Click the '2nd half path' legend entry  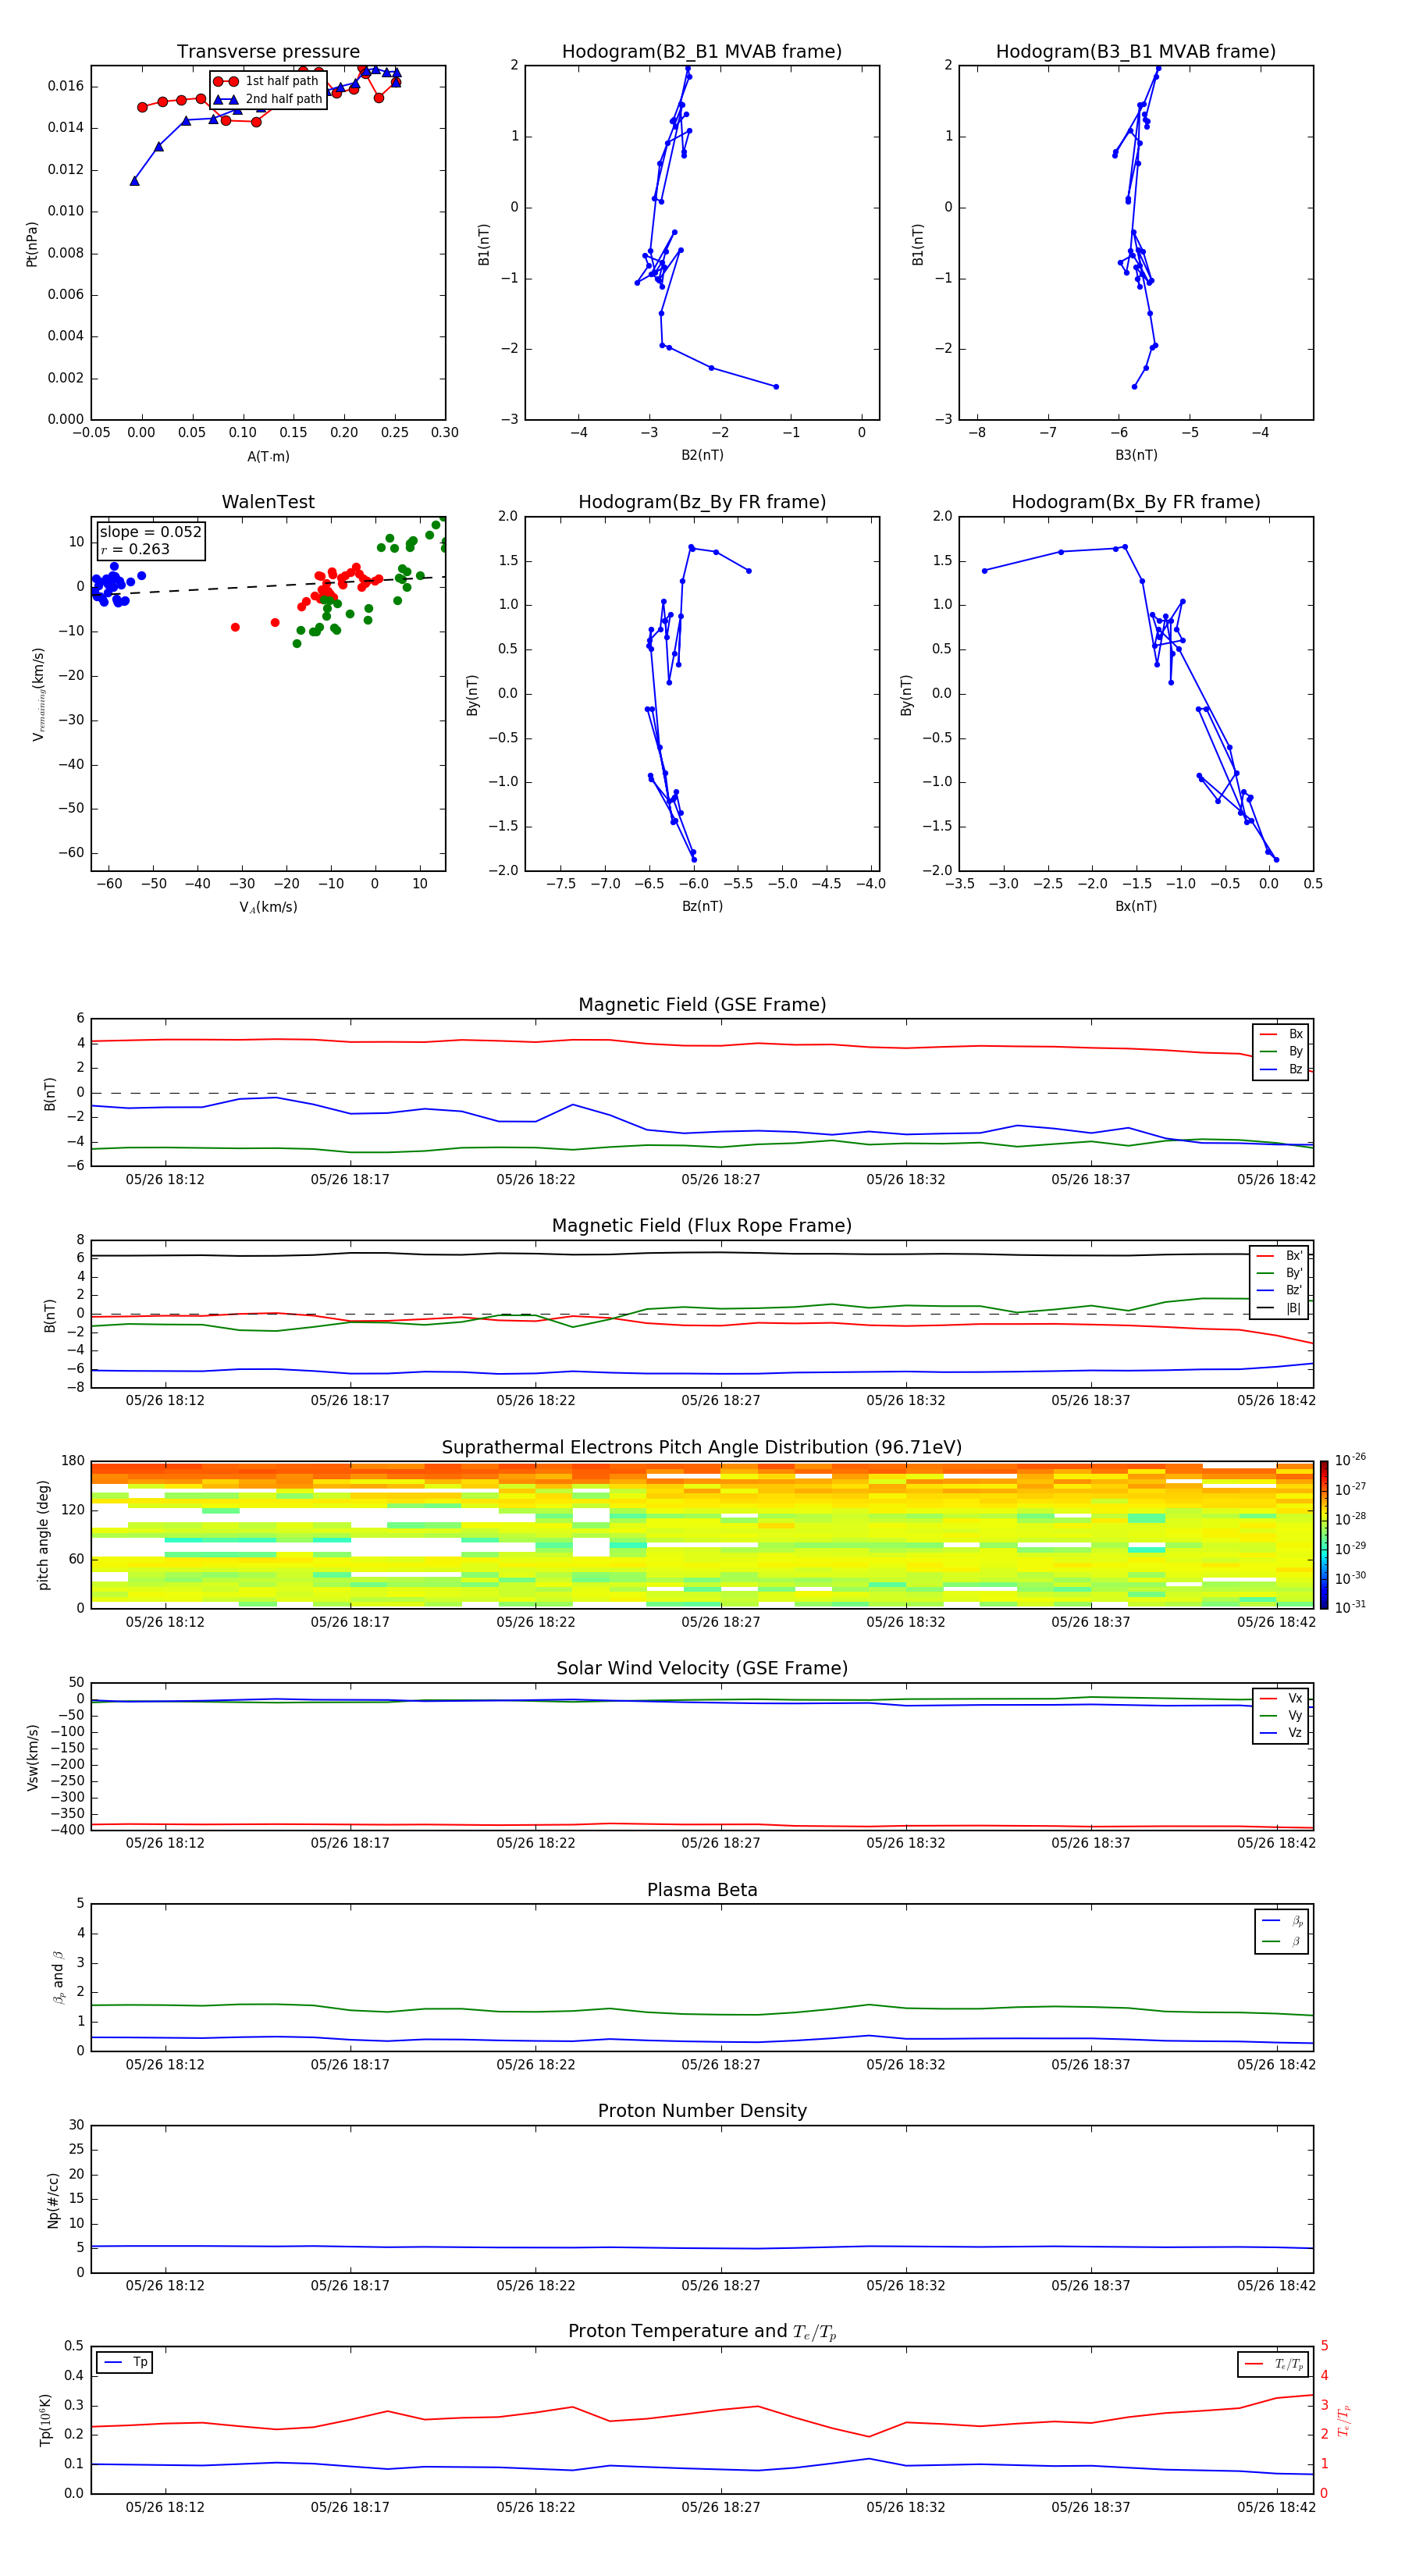point(268,99)
